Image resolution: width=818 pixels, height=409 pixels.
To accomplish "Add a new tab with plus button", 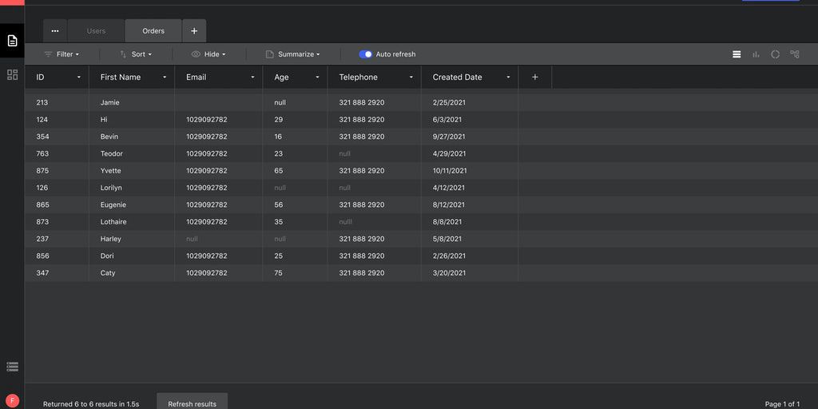I will 194,31.
